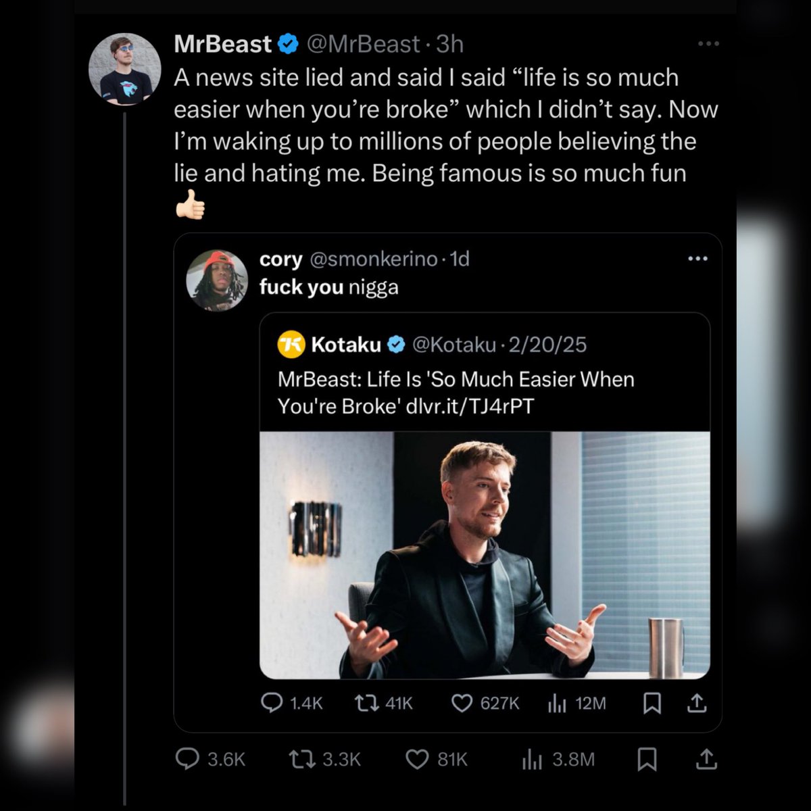Open more options on cory's quoted tweet
Viewport: 811px width, 811px height.
click(x=697, y=259)
